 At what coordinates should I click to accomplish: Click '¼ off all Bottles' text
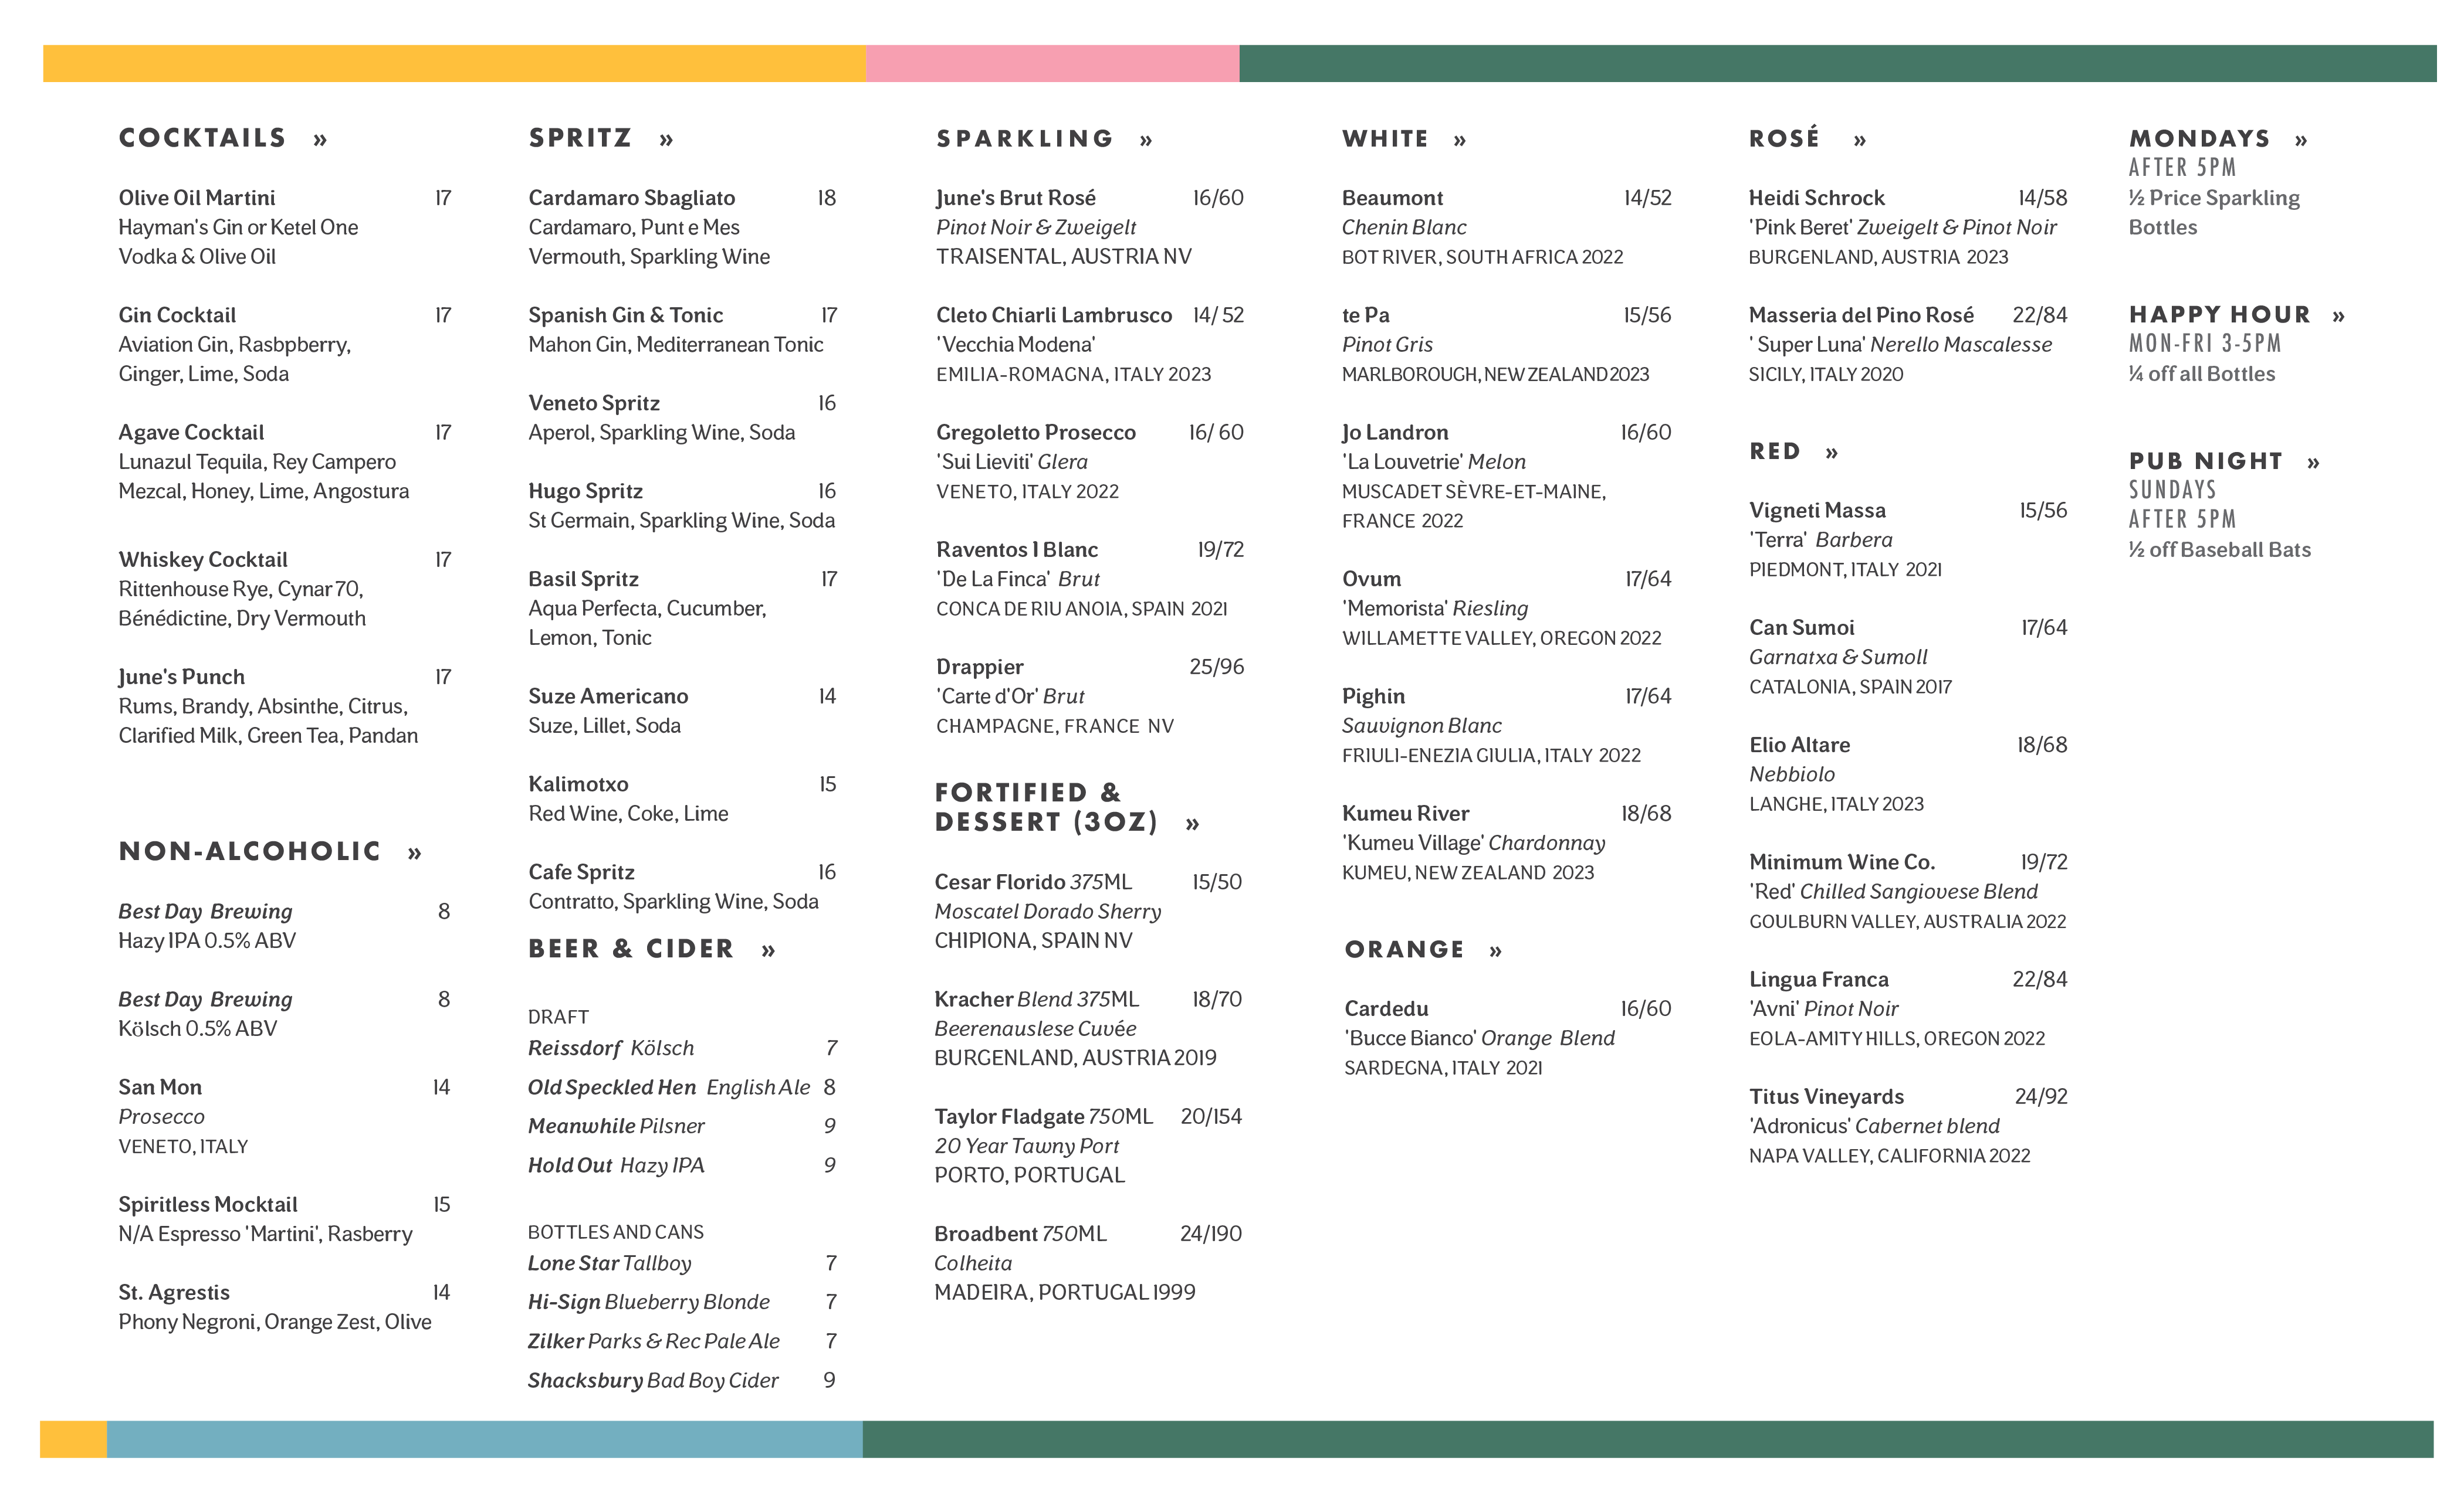[2202, 374]
